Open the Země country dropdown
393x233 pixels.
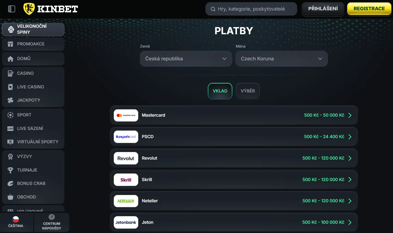coord(186,59)
